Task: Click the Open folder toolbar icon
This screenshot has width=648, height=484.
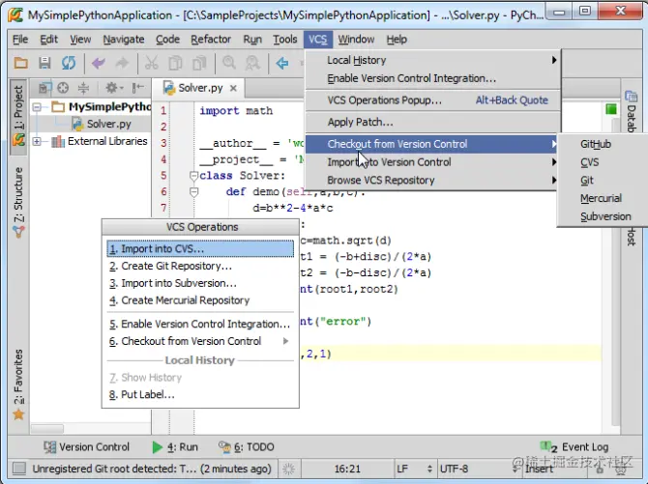Action: 20,63
